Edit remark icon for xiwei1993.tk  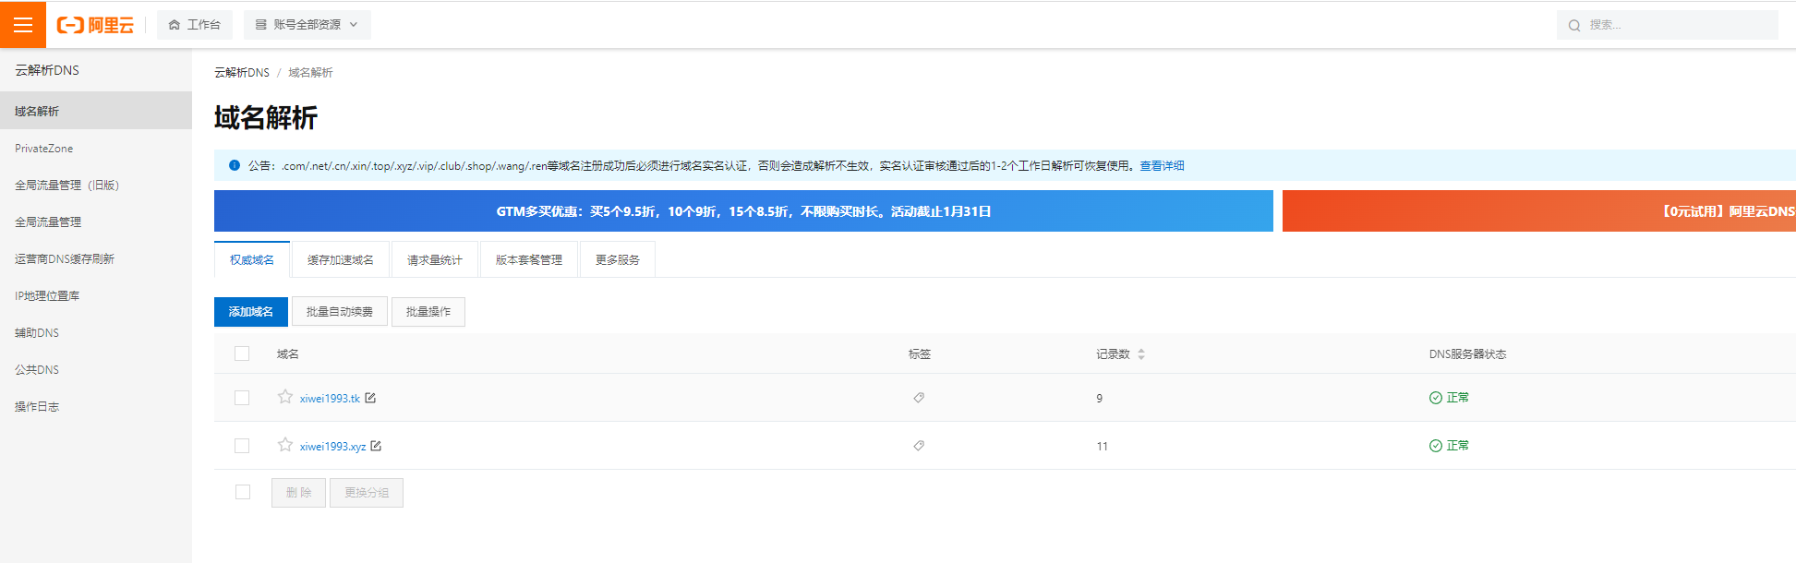pyautogui.click(x=370, y=398)
